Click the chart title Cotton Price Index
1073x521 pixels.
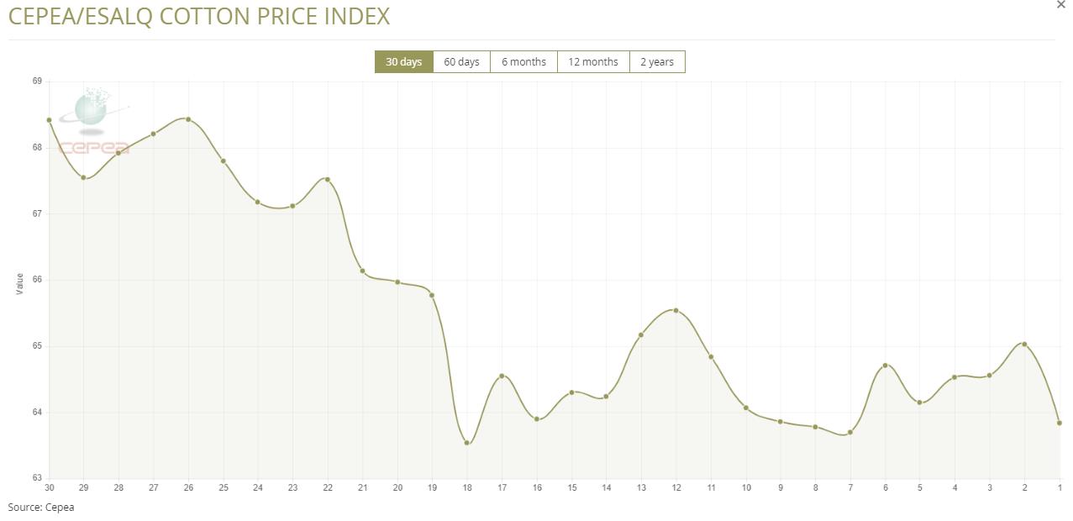tap(199, 16)
